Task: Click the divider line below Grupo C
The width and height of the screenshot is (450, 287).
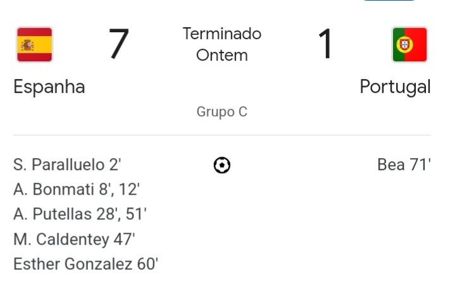Action: [222, 135]
